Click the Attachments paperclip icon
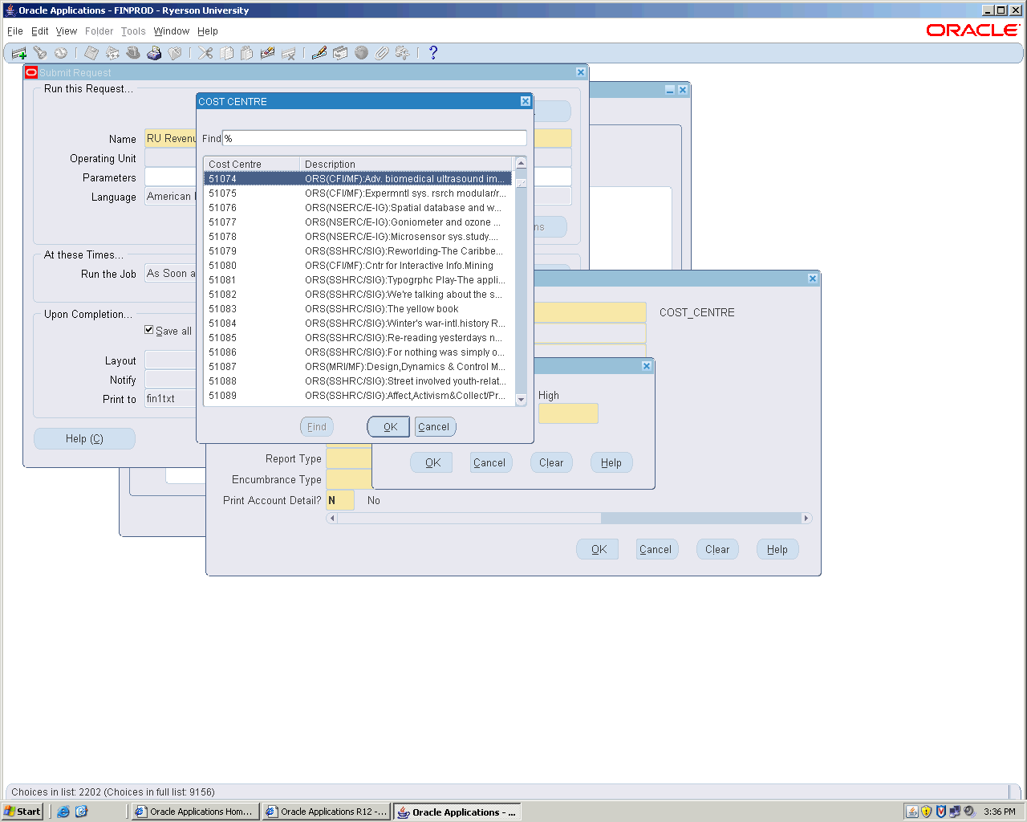This screenshot has height=822, width=1027. (382, 53)
